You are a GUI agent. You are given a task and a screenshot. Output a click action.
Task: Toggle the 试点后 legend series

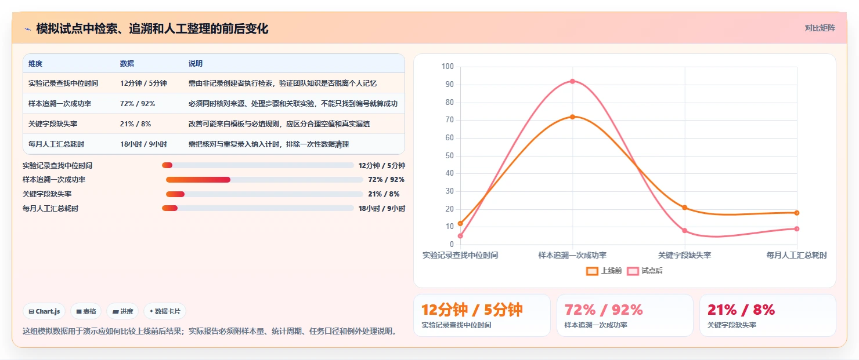point(645,271)
